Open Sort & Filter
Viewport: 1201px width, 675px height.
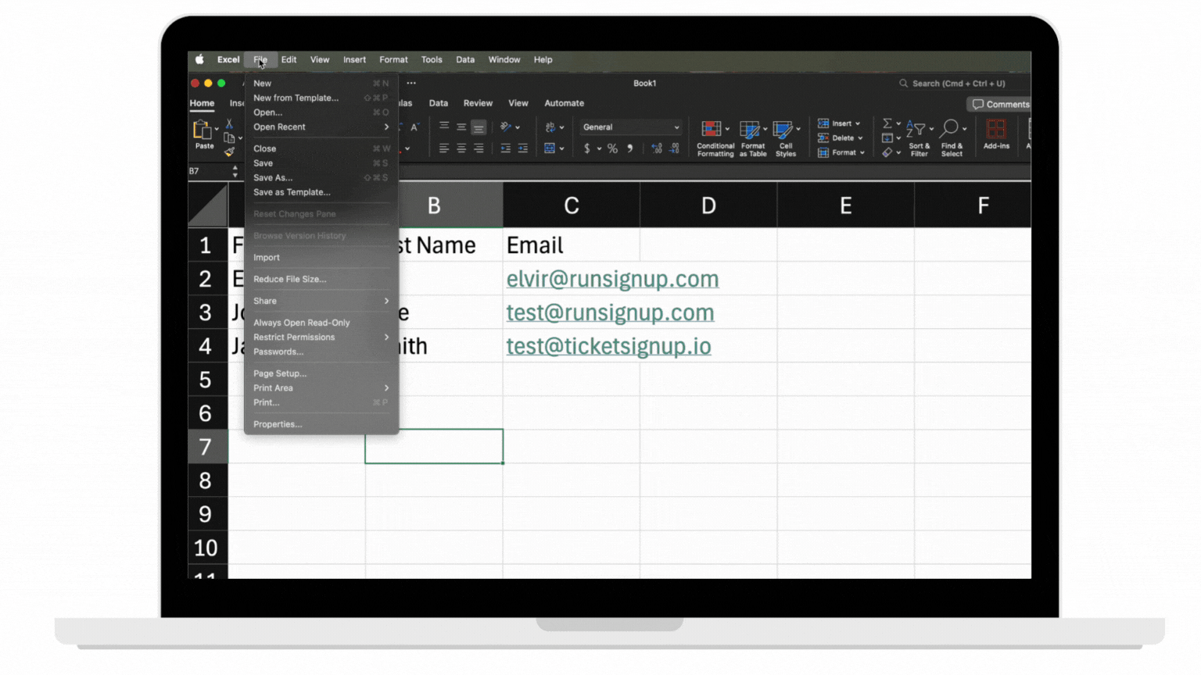pyautogui.click(x=920, y=139)
